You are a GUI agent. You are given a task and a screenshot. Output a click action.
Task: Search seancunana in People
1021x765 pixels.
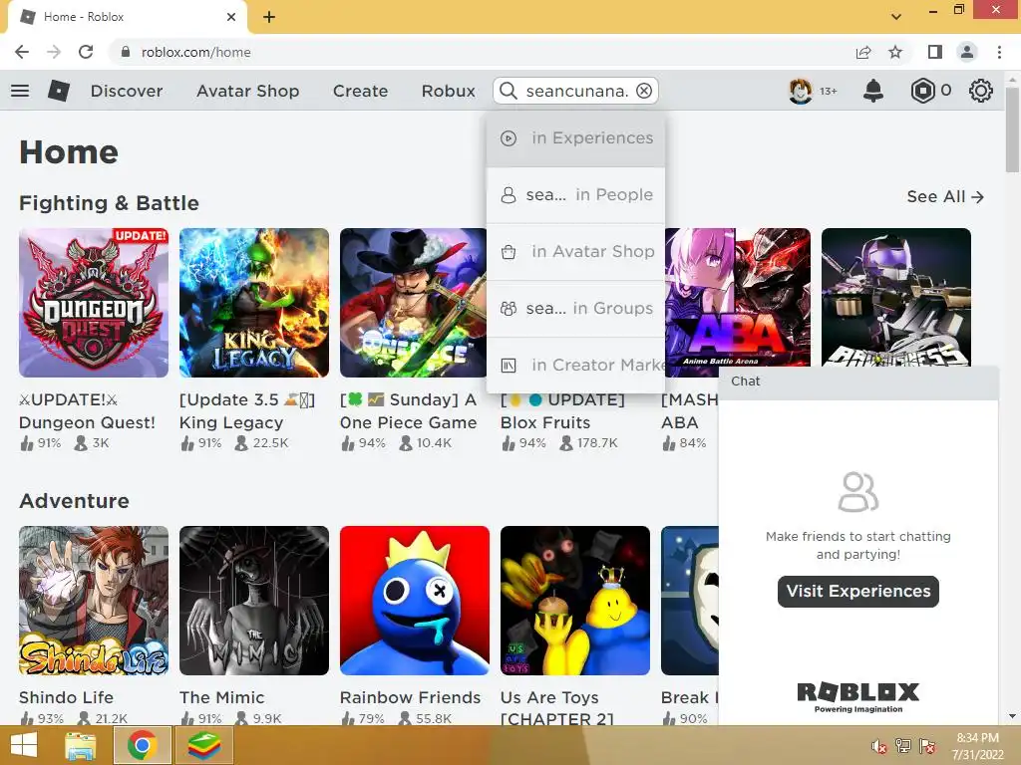pyautogui.click(x=575, y=194)
